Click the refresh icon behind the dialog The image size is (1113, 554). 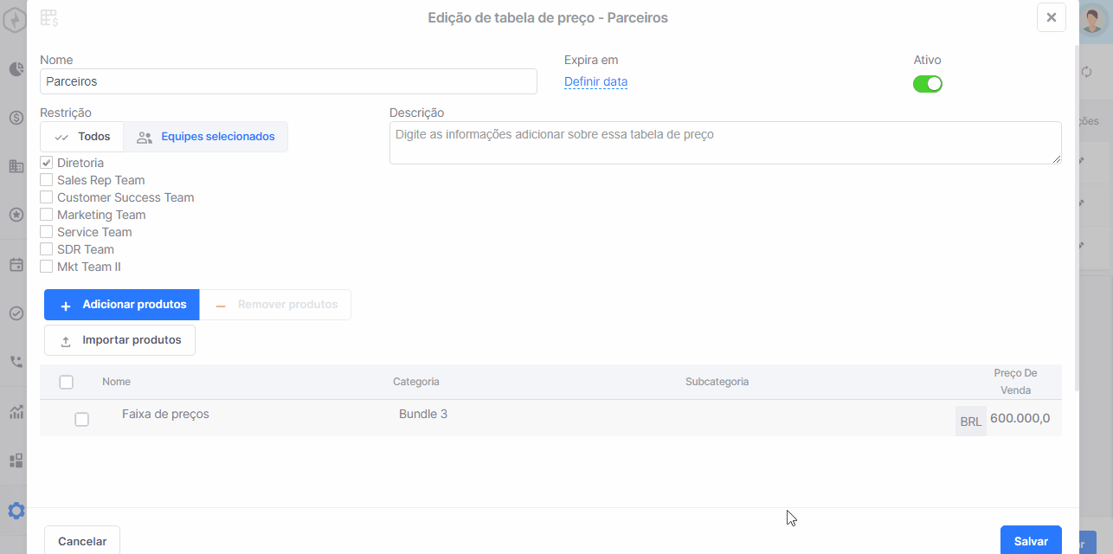[1087, 72]
